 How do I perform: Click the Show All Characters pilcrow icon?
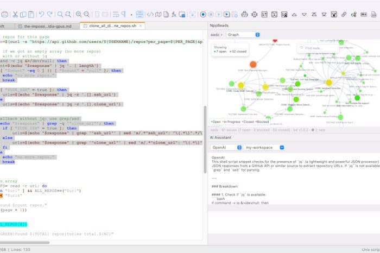coord(123,14)
